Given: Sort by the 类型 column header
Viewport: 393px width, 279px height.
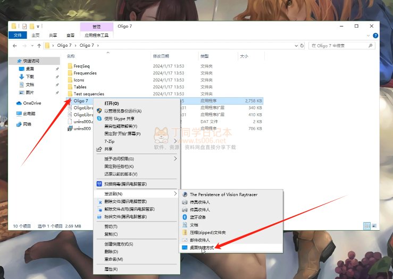Looking at the screenshot, I should (218, 56).
